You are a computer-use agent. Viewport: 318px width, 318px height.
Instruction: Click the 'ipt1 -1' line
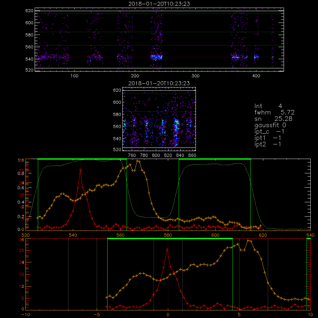pyautogui.click(x=268, y=138)
